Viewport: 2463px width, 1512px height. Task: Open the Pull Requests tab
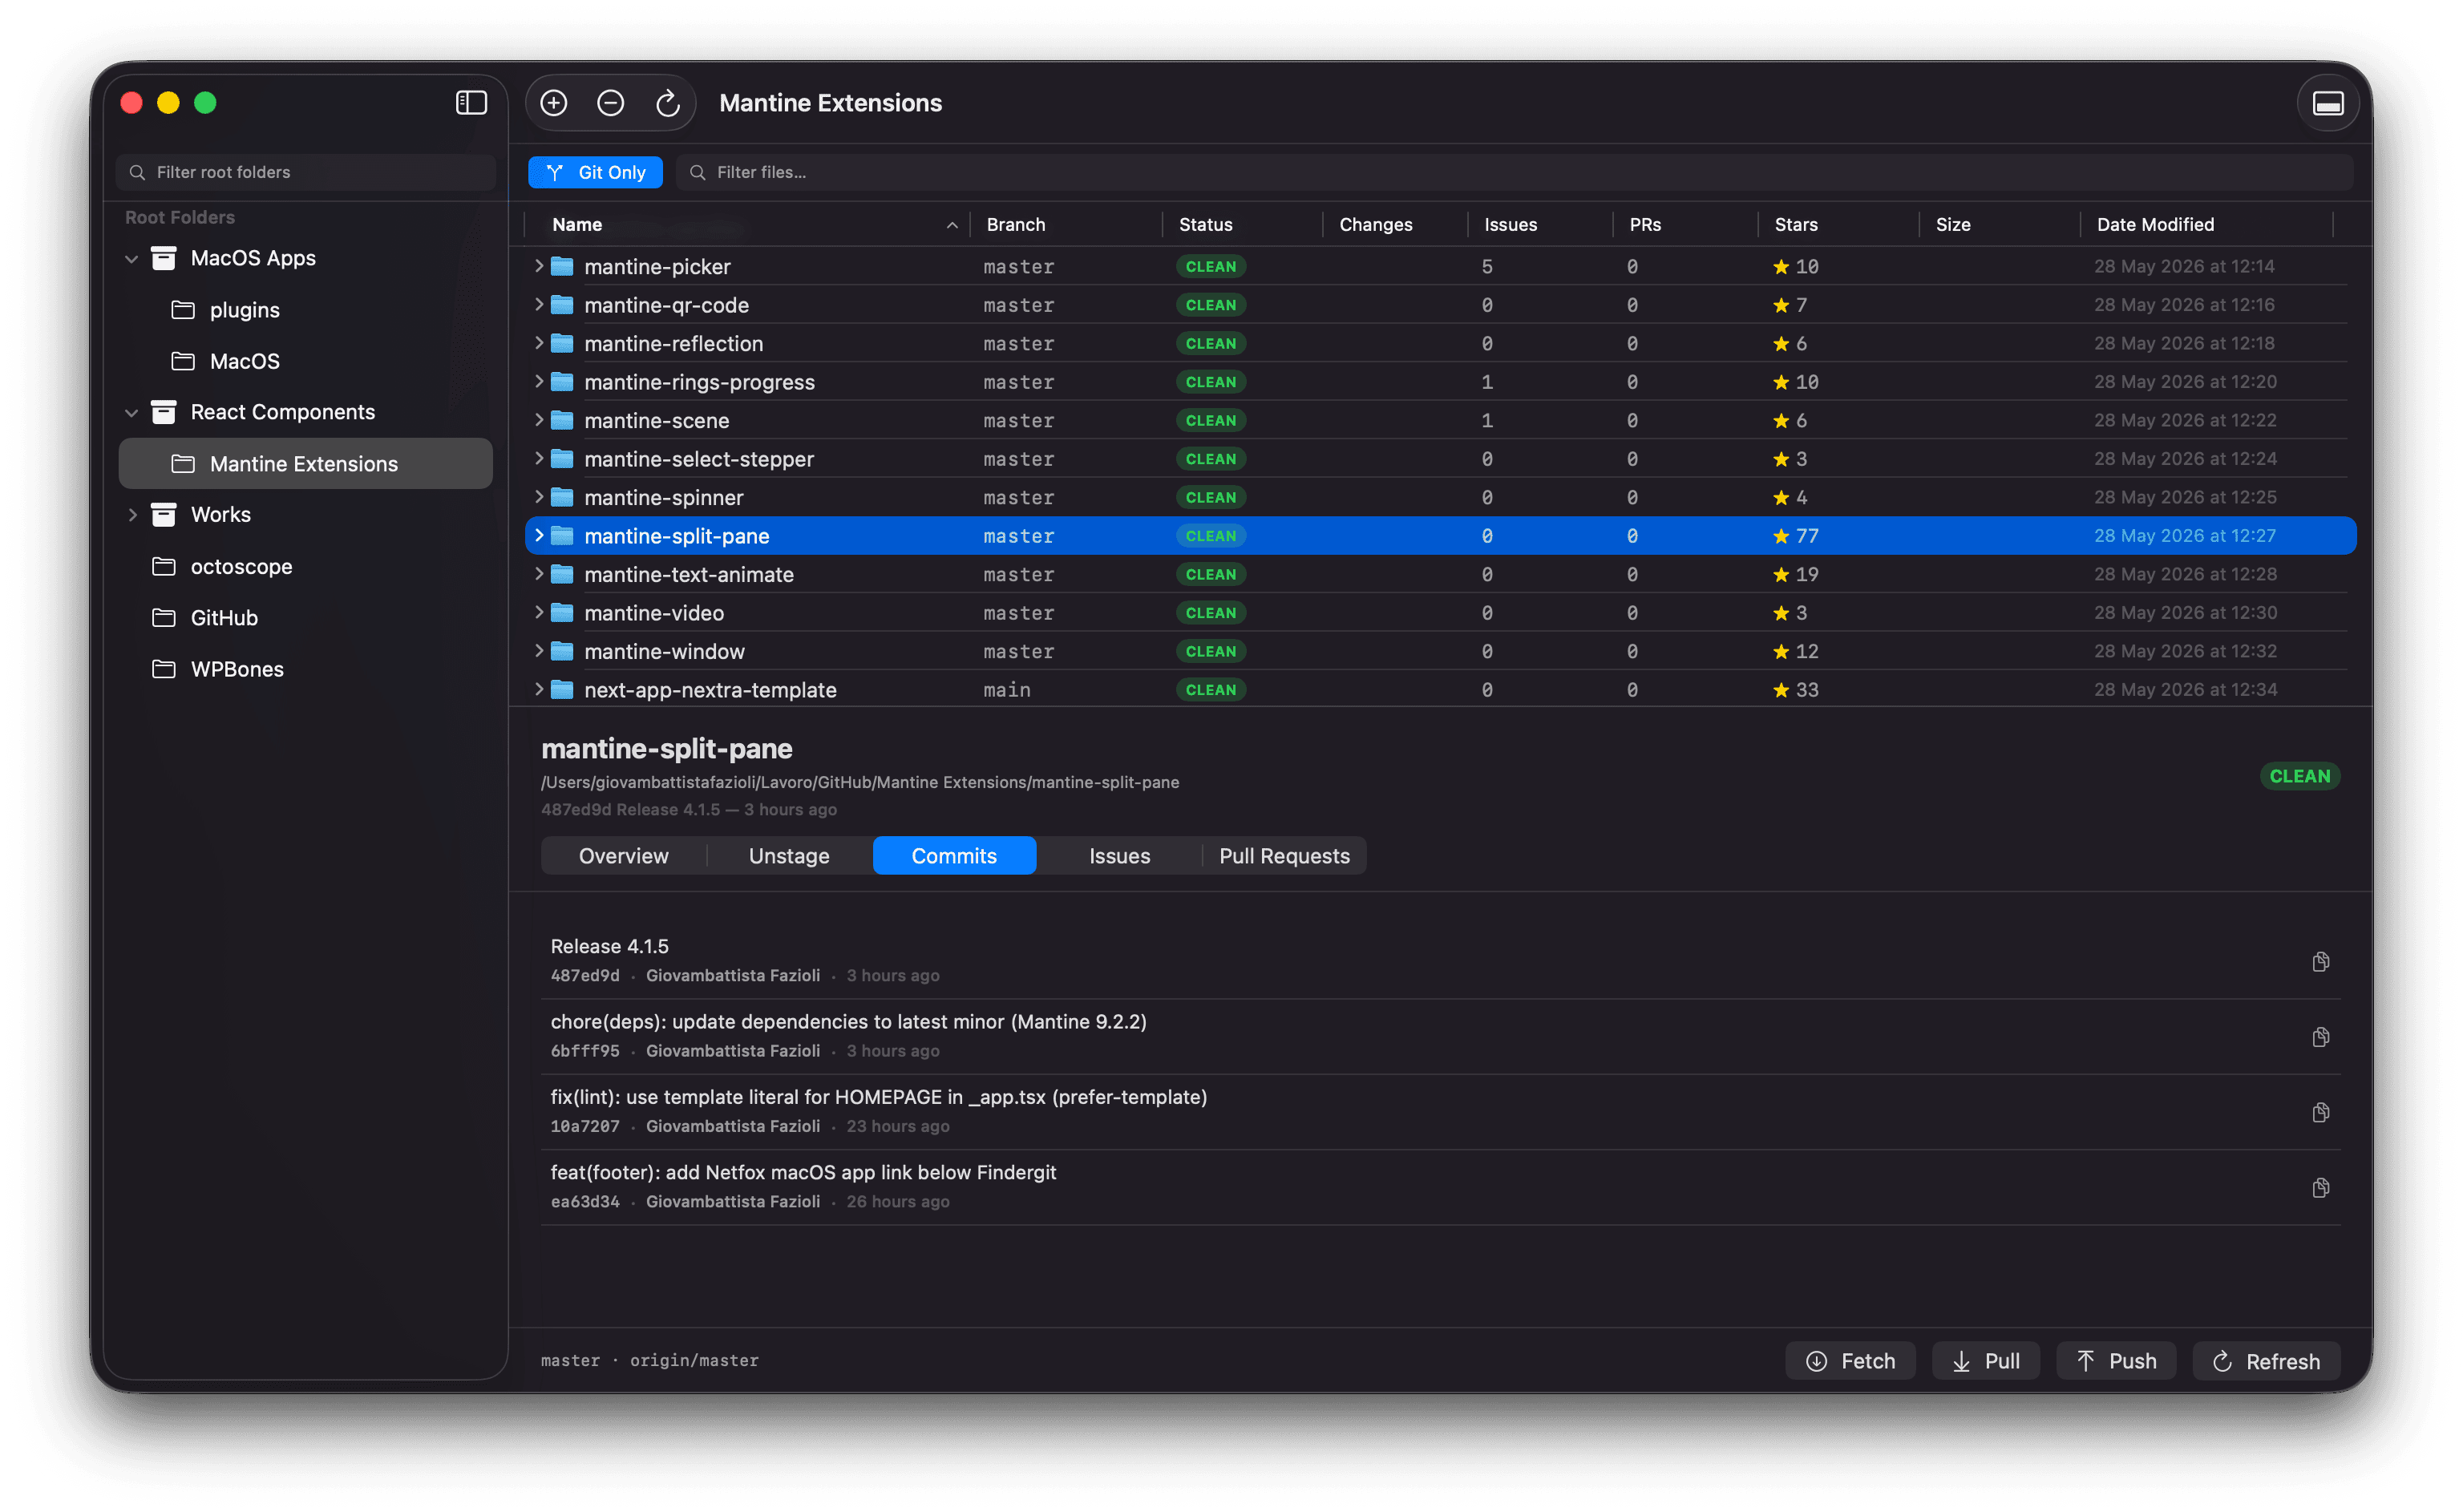click(x=1284, y=856)
